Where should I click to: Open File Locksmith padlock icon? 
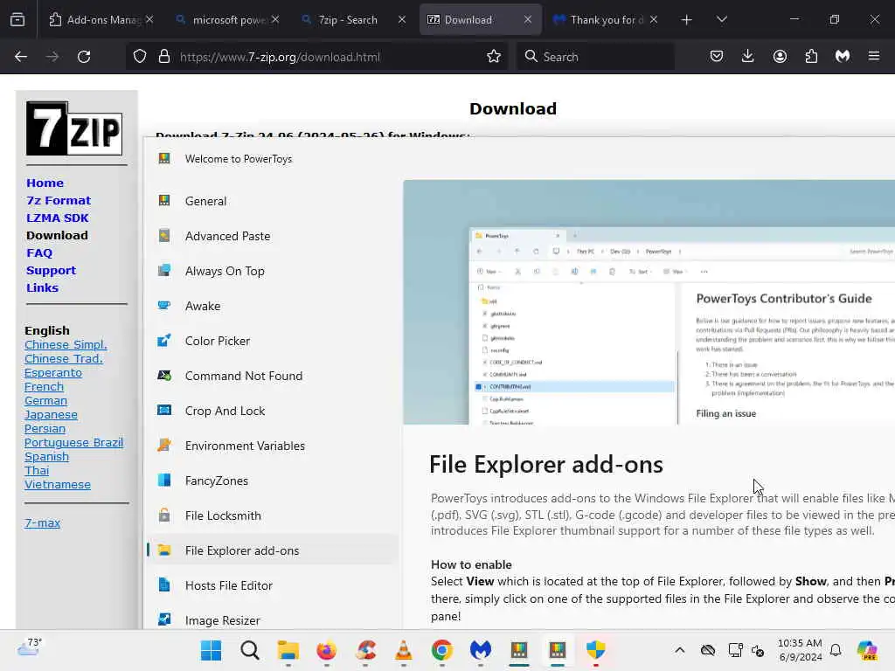point(164,515)
